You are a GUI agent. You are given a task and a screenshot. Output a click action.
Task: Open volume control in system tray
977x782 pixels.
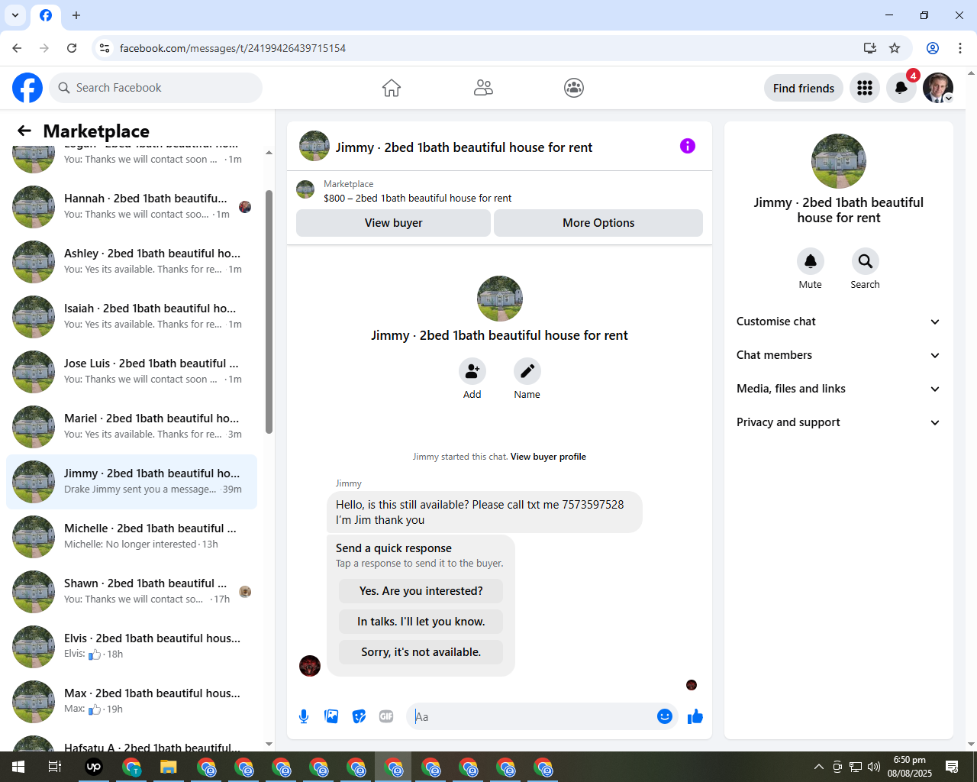click(x=874, y=767)
